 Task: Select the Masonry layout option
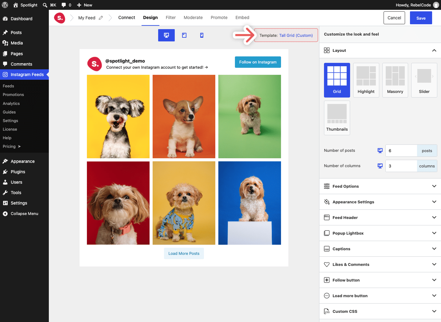(x=395, y=80)
